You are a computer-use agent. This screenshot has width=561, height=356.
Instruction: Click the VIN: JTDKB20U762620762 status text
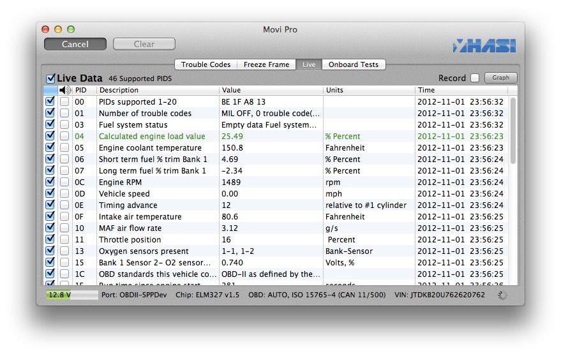(440, 295)
